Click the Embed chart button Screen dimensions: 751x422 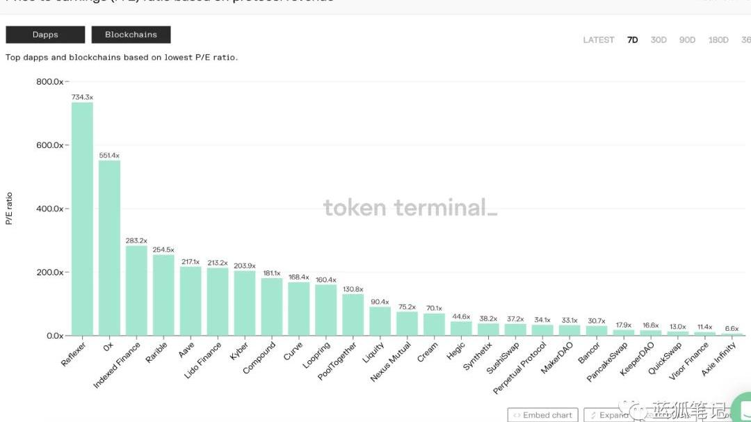542,415
